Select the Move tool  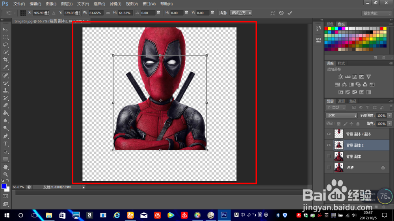(x=5, y=29)
